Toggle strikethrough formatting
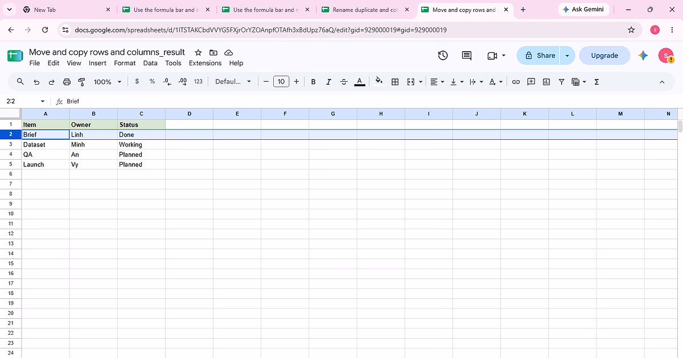 pyautogui.click(x=344, y=82)
